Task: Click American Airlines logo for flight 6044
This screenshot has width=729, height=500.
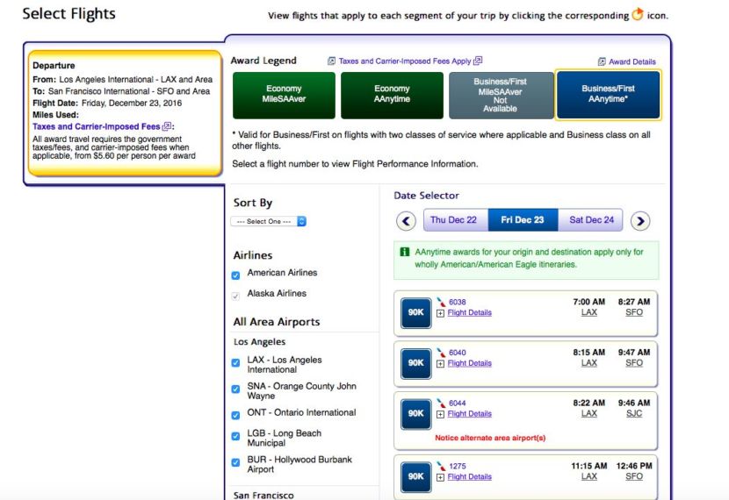Action: (441, 404)
